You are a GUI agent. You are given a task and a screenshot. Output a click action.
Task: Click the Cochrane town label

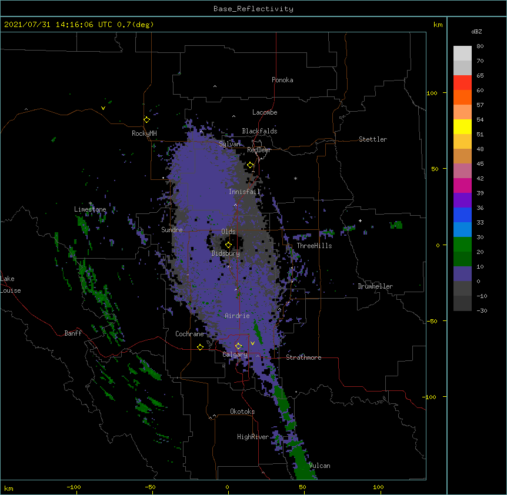click(189, 334)
